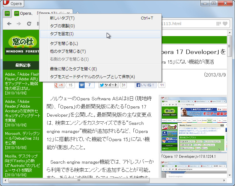Reload the page with the refresh icon
The width and height of the screenshot is (235, 186).
coord(29,24)
